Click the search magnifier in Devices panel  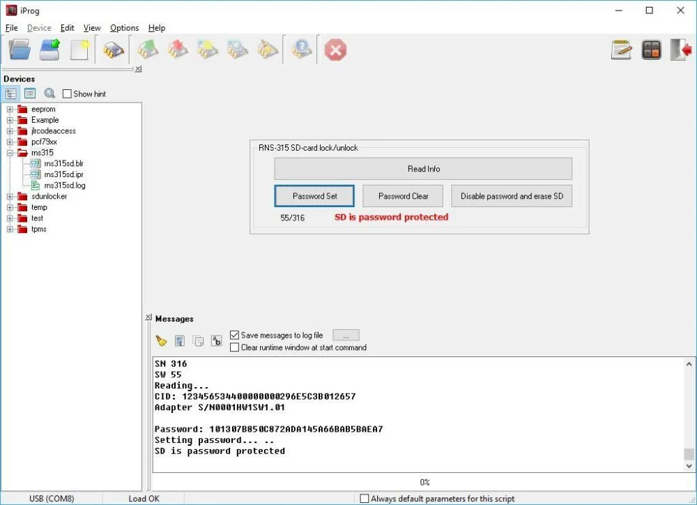(49, 93)
